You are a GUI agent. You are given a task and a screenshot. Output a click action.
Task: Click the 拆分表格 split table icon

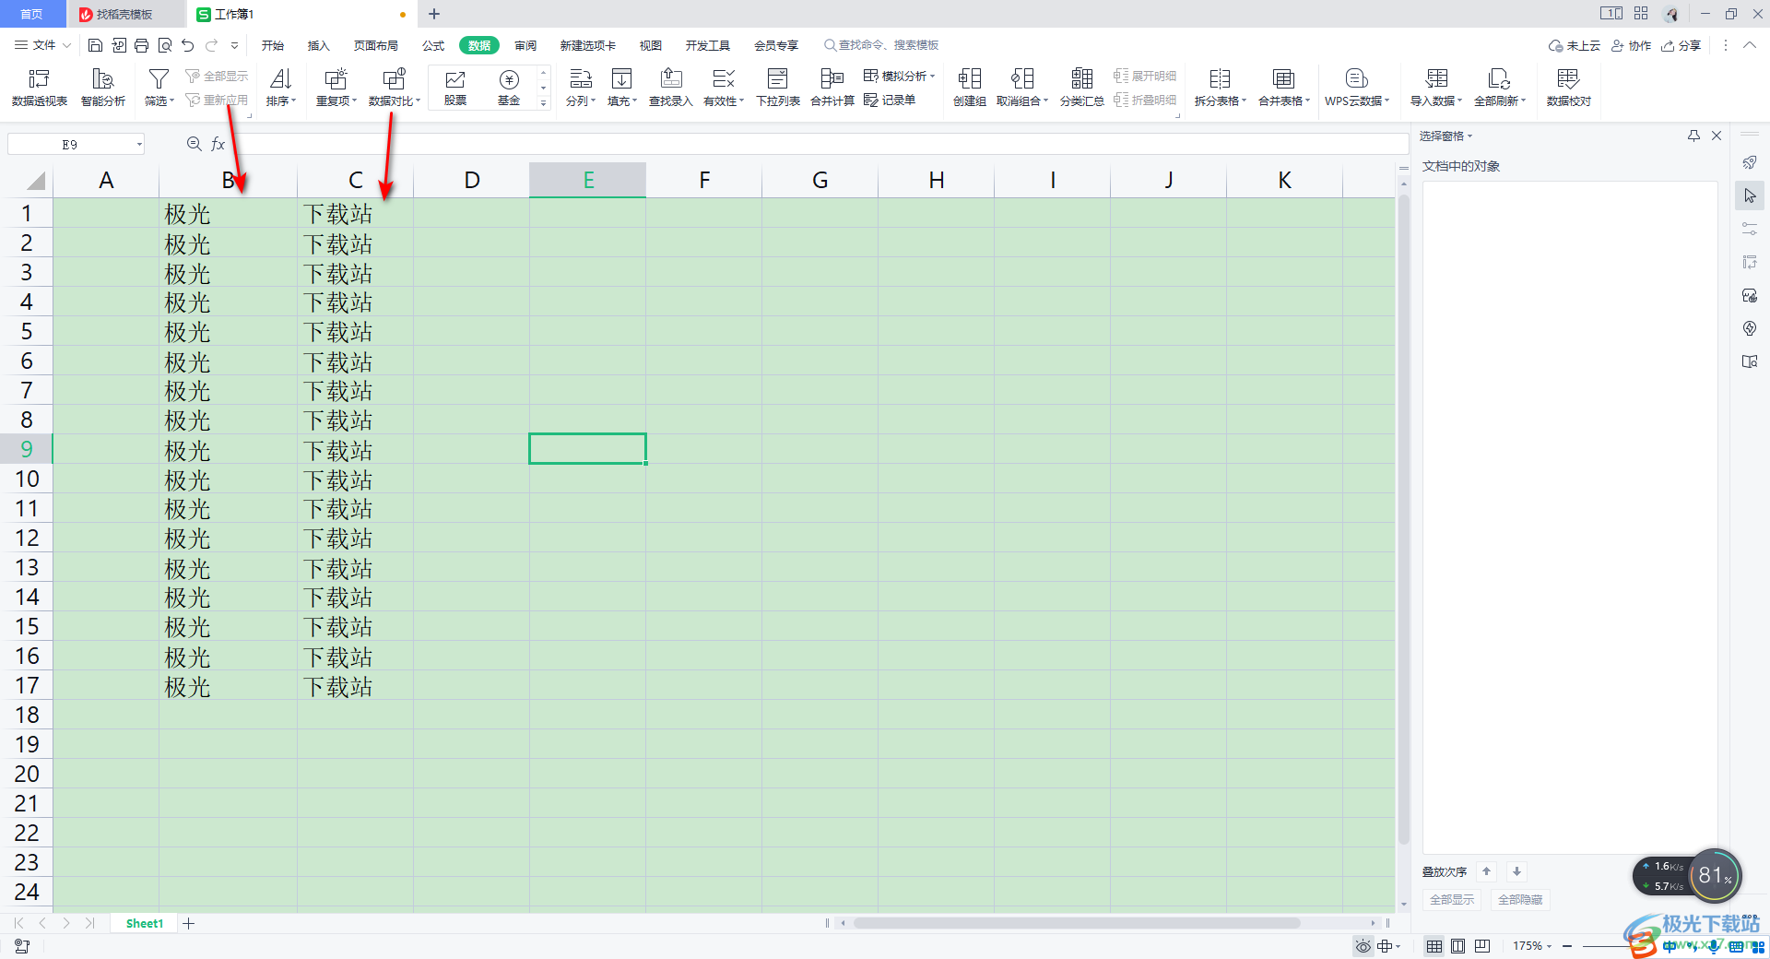[1220, 79]
